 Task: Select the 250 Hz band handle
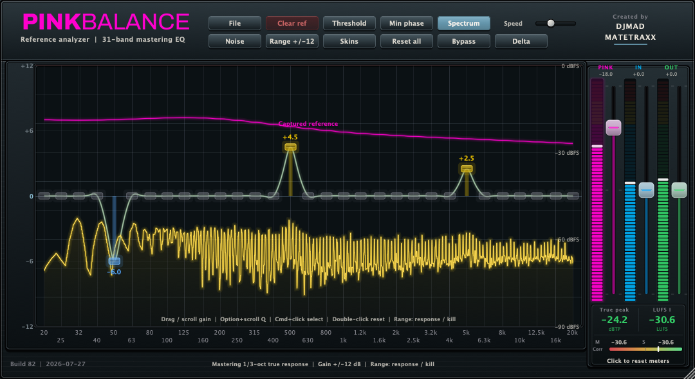pyautogui.click(x=237, y=196)
